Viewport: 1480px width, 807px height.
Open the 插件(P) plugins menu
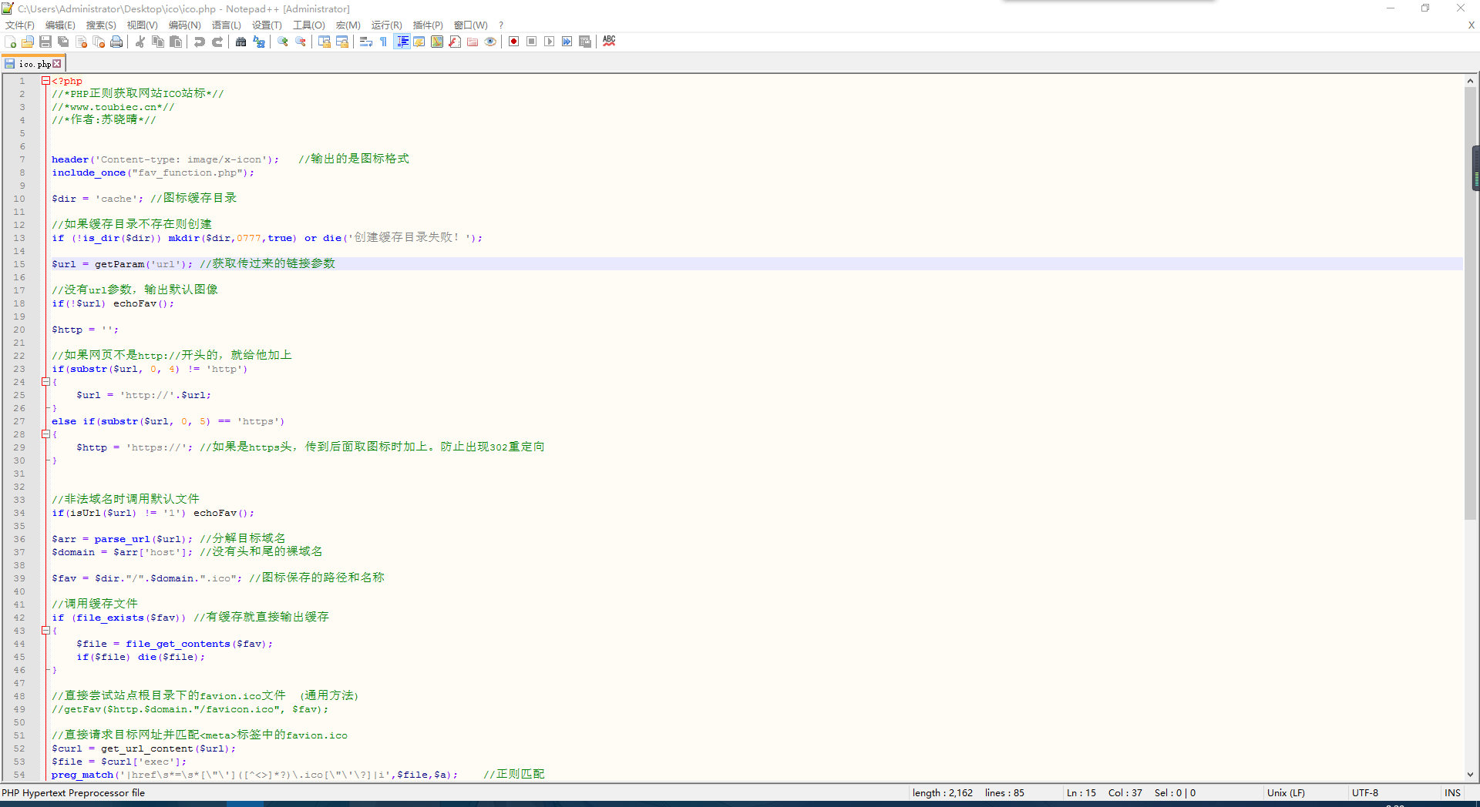coord(428,25)
